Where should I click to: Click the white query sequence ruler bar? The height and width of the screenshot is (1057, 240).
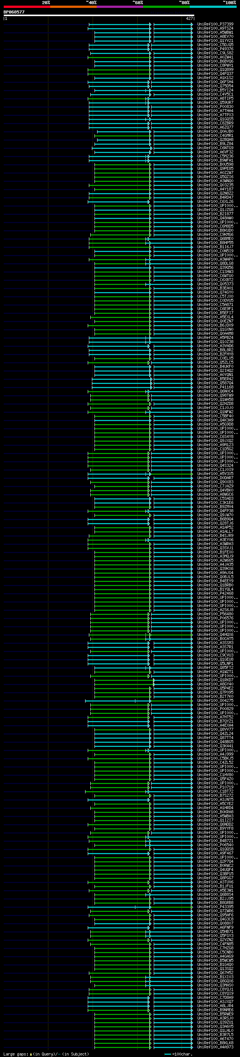coord(99,15)
